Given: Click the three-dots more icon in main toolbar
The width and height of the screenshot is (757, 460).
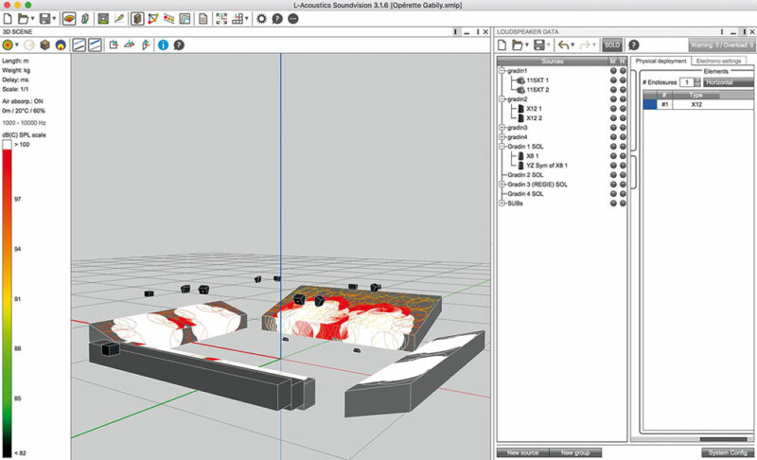Looking at the screenshot, I should point(292,18).
